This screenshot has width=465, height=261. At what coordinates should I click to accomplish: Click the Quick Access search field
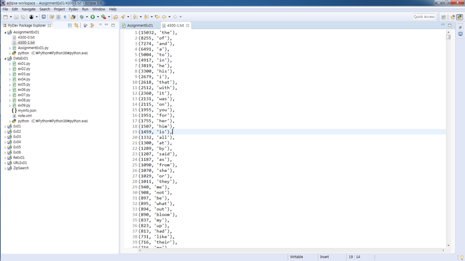click(x=424, y=17)
